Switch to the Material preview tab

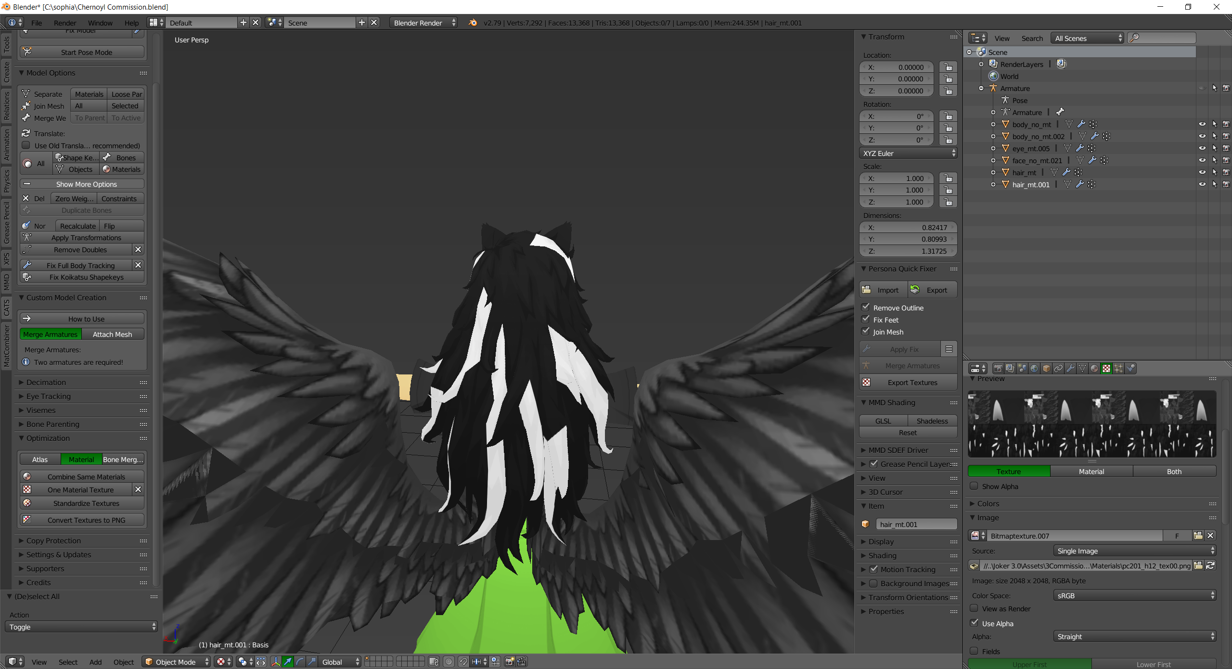(1091, 471)
